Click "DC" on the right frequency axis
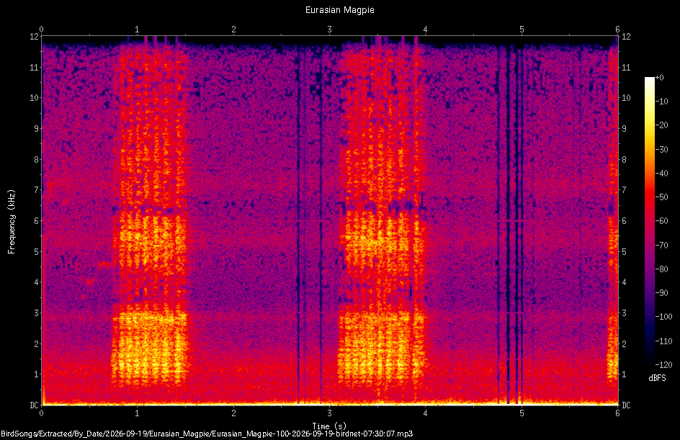The image size is (680, 440). click(x=626, y=405)
